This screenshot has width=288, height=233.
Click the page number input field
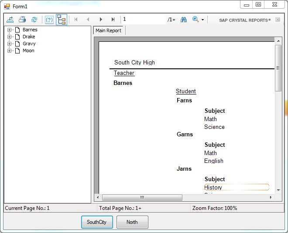143,20
